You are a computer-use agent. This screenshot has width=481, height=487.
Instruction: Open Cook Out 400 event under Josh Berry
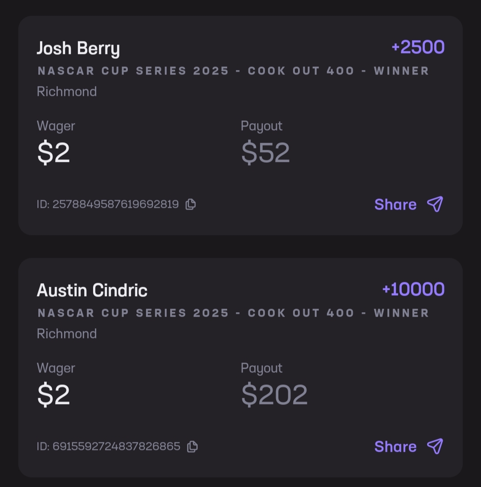click(233, 71)
